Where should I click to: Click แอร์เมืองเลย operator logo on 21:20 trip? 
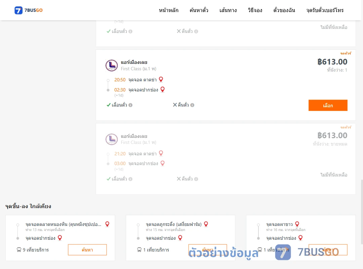click(x=112, y=139)
